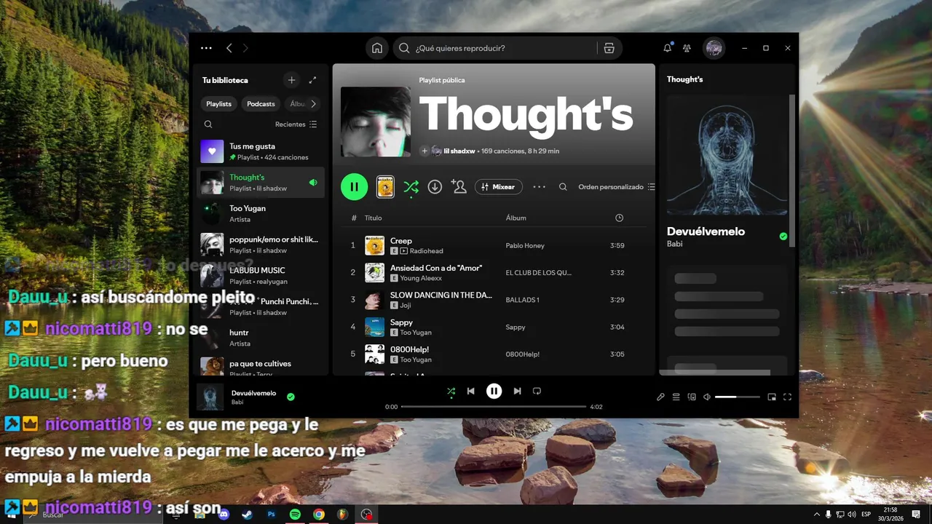Open huntr artist in library
The image size is (932, 524).
pyautogui.click(x=261, y=338)
